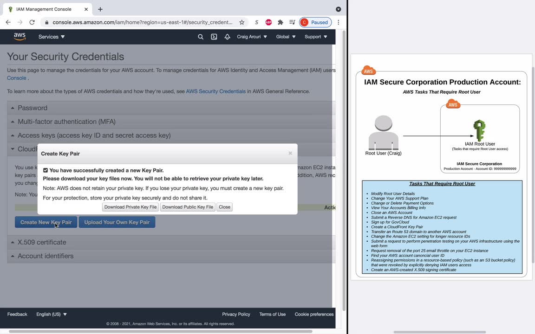This screenshot has height=334, width=535.
Task: Expand the Password section
Action: (171, 108)
